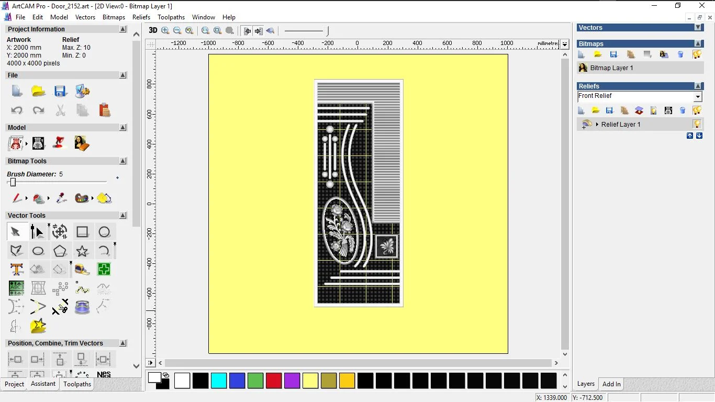Select the Create Polygon tool
The height and width of the screenshot is (402, 715).
point(60,251)
